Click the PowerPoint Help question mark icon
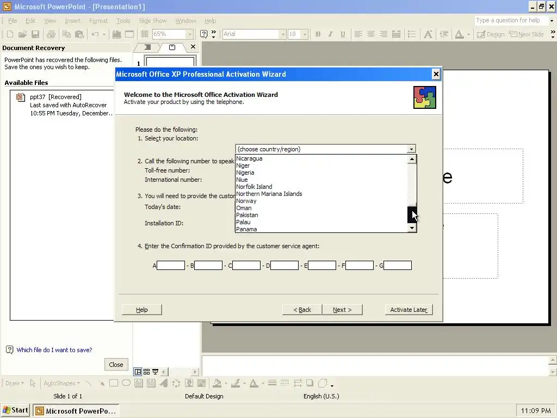 pos(203,34)
